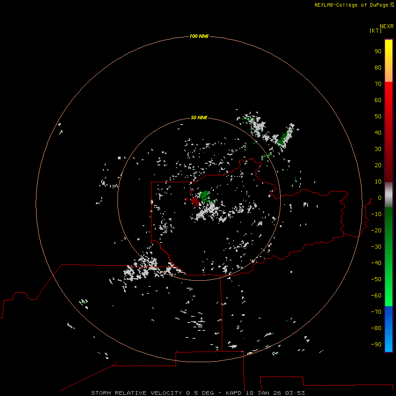Image resolution: width=396 pixels, height=396 pixels.
Task: Click the NEXLAB-College of DuPage watermark text
Action: tap(352, 5)
